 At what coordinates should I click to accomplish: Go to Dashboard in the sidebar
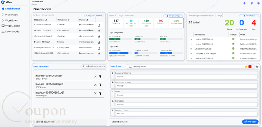10,9
